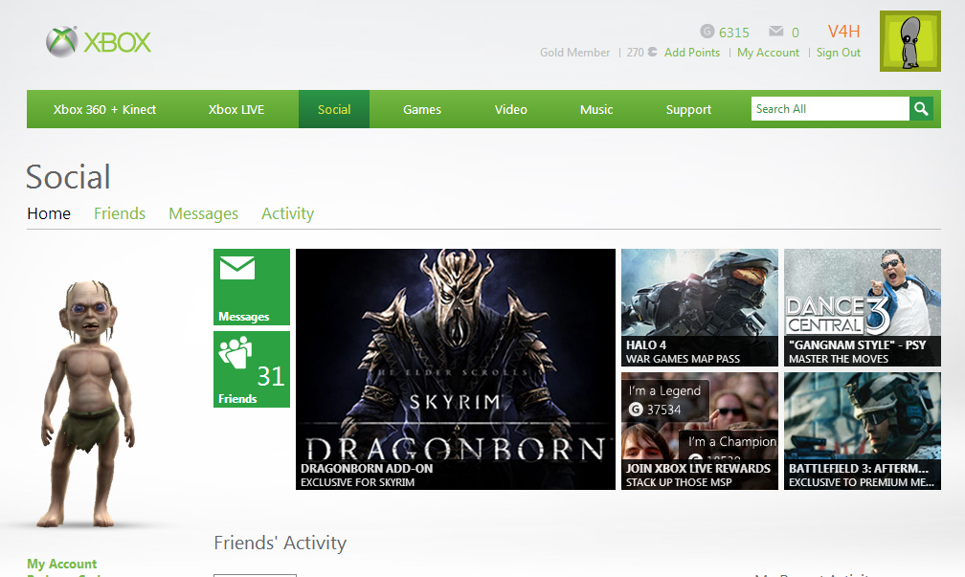Open the Dance Central 3 Gangnam Style tile

pyautogui.click(x=863, y=307)
